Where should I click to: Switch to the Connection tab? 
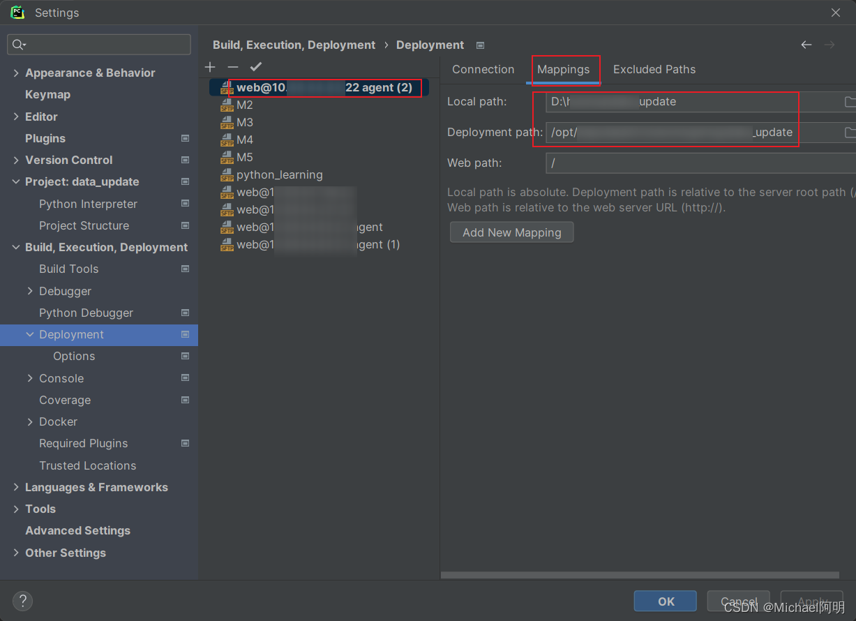[483, 69]
